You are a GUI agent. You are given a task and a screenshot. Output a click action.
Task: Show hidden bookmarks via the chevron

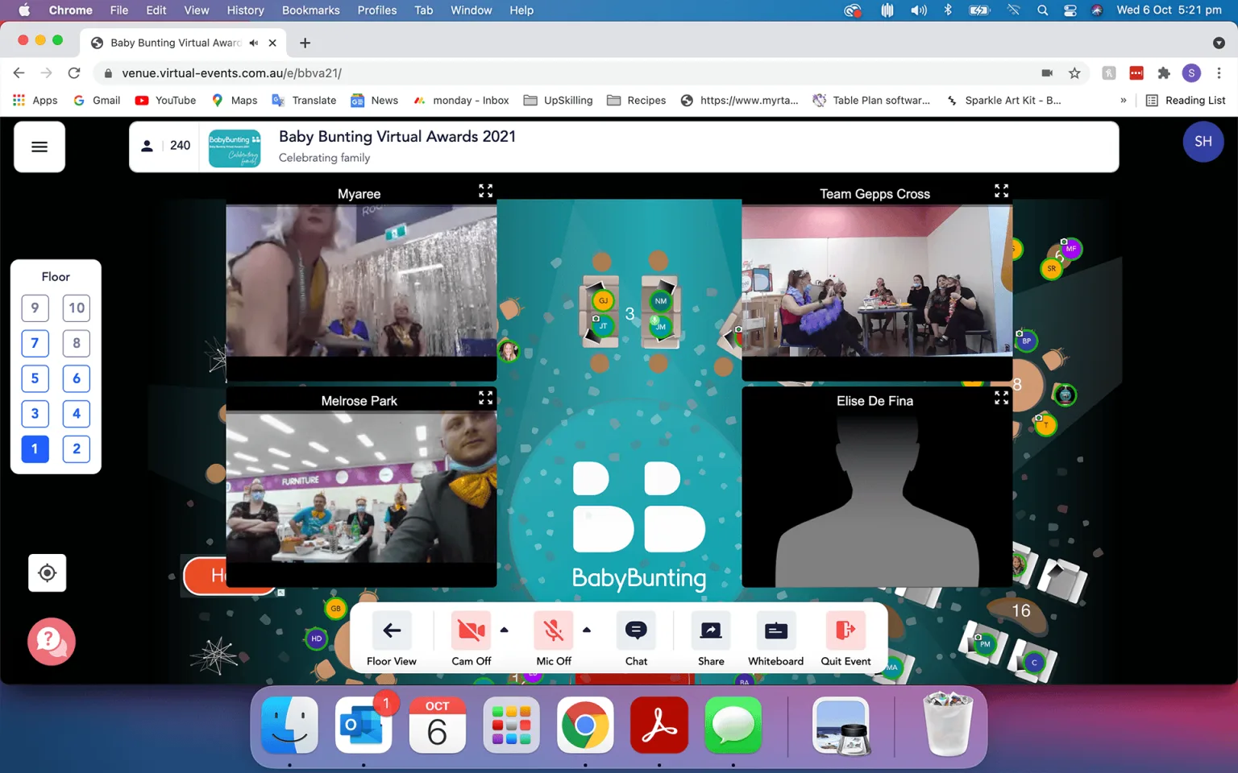1124,101
